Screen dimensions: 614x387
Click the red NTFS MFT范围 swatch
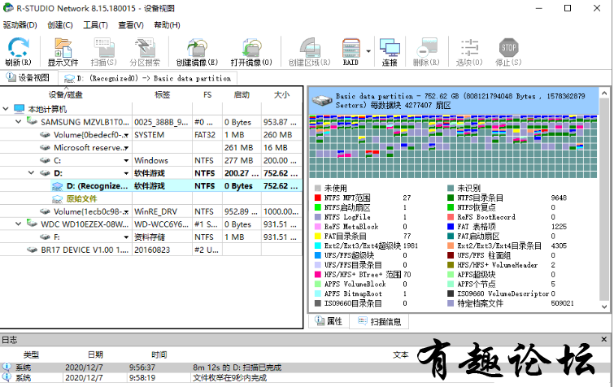pos(318,198)
